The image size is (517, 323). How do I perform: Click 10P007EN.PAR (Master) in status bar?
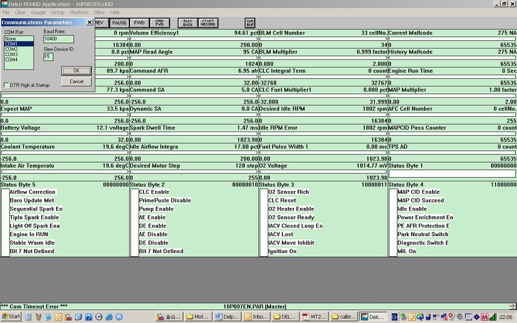tap(254, 307)
